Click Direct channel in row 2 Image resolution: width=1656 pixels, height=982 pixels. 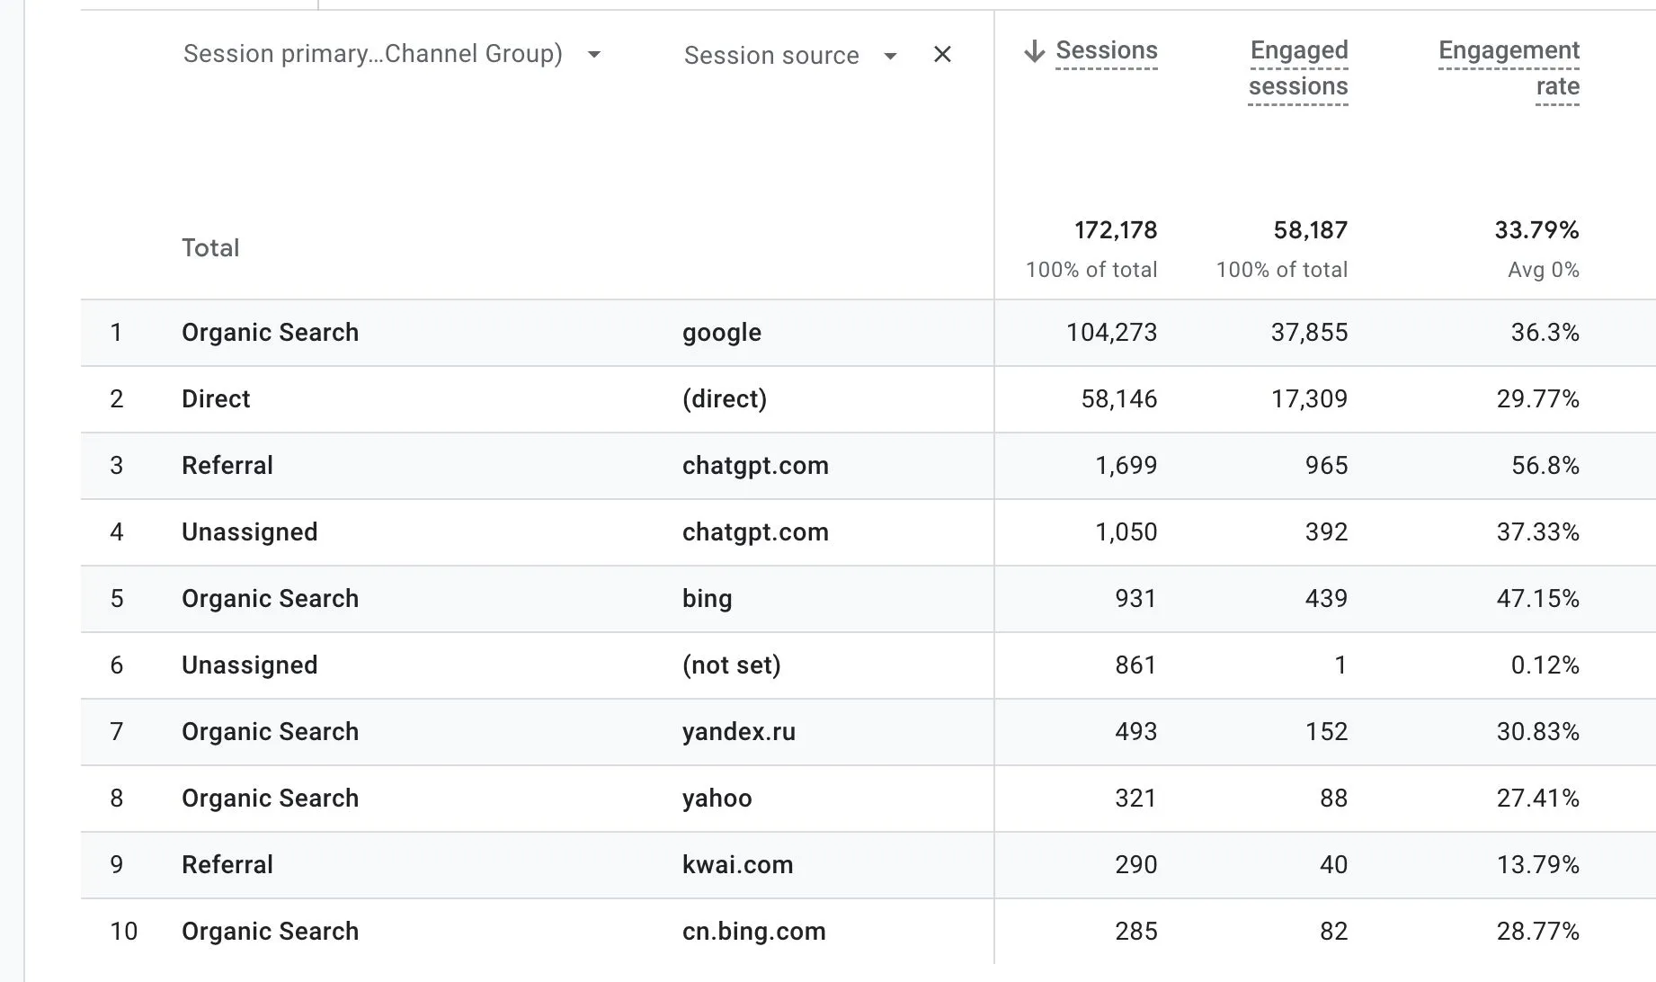216,399
